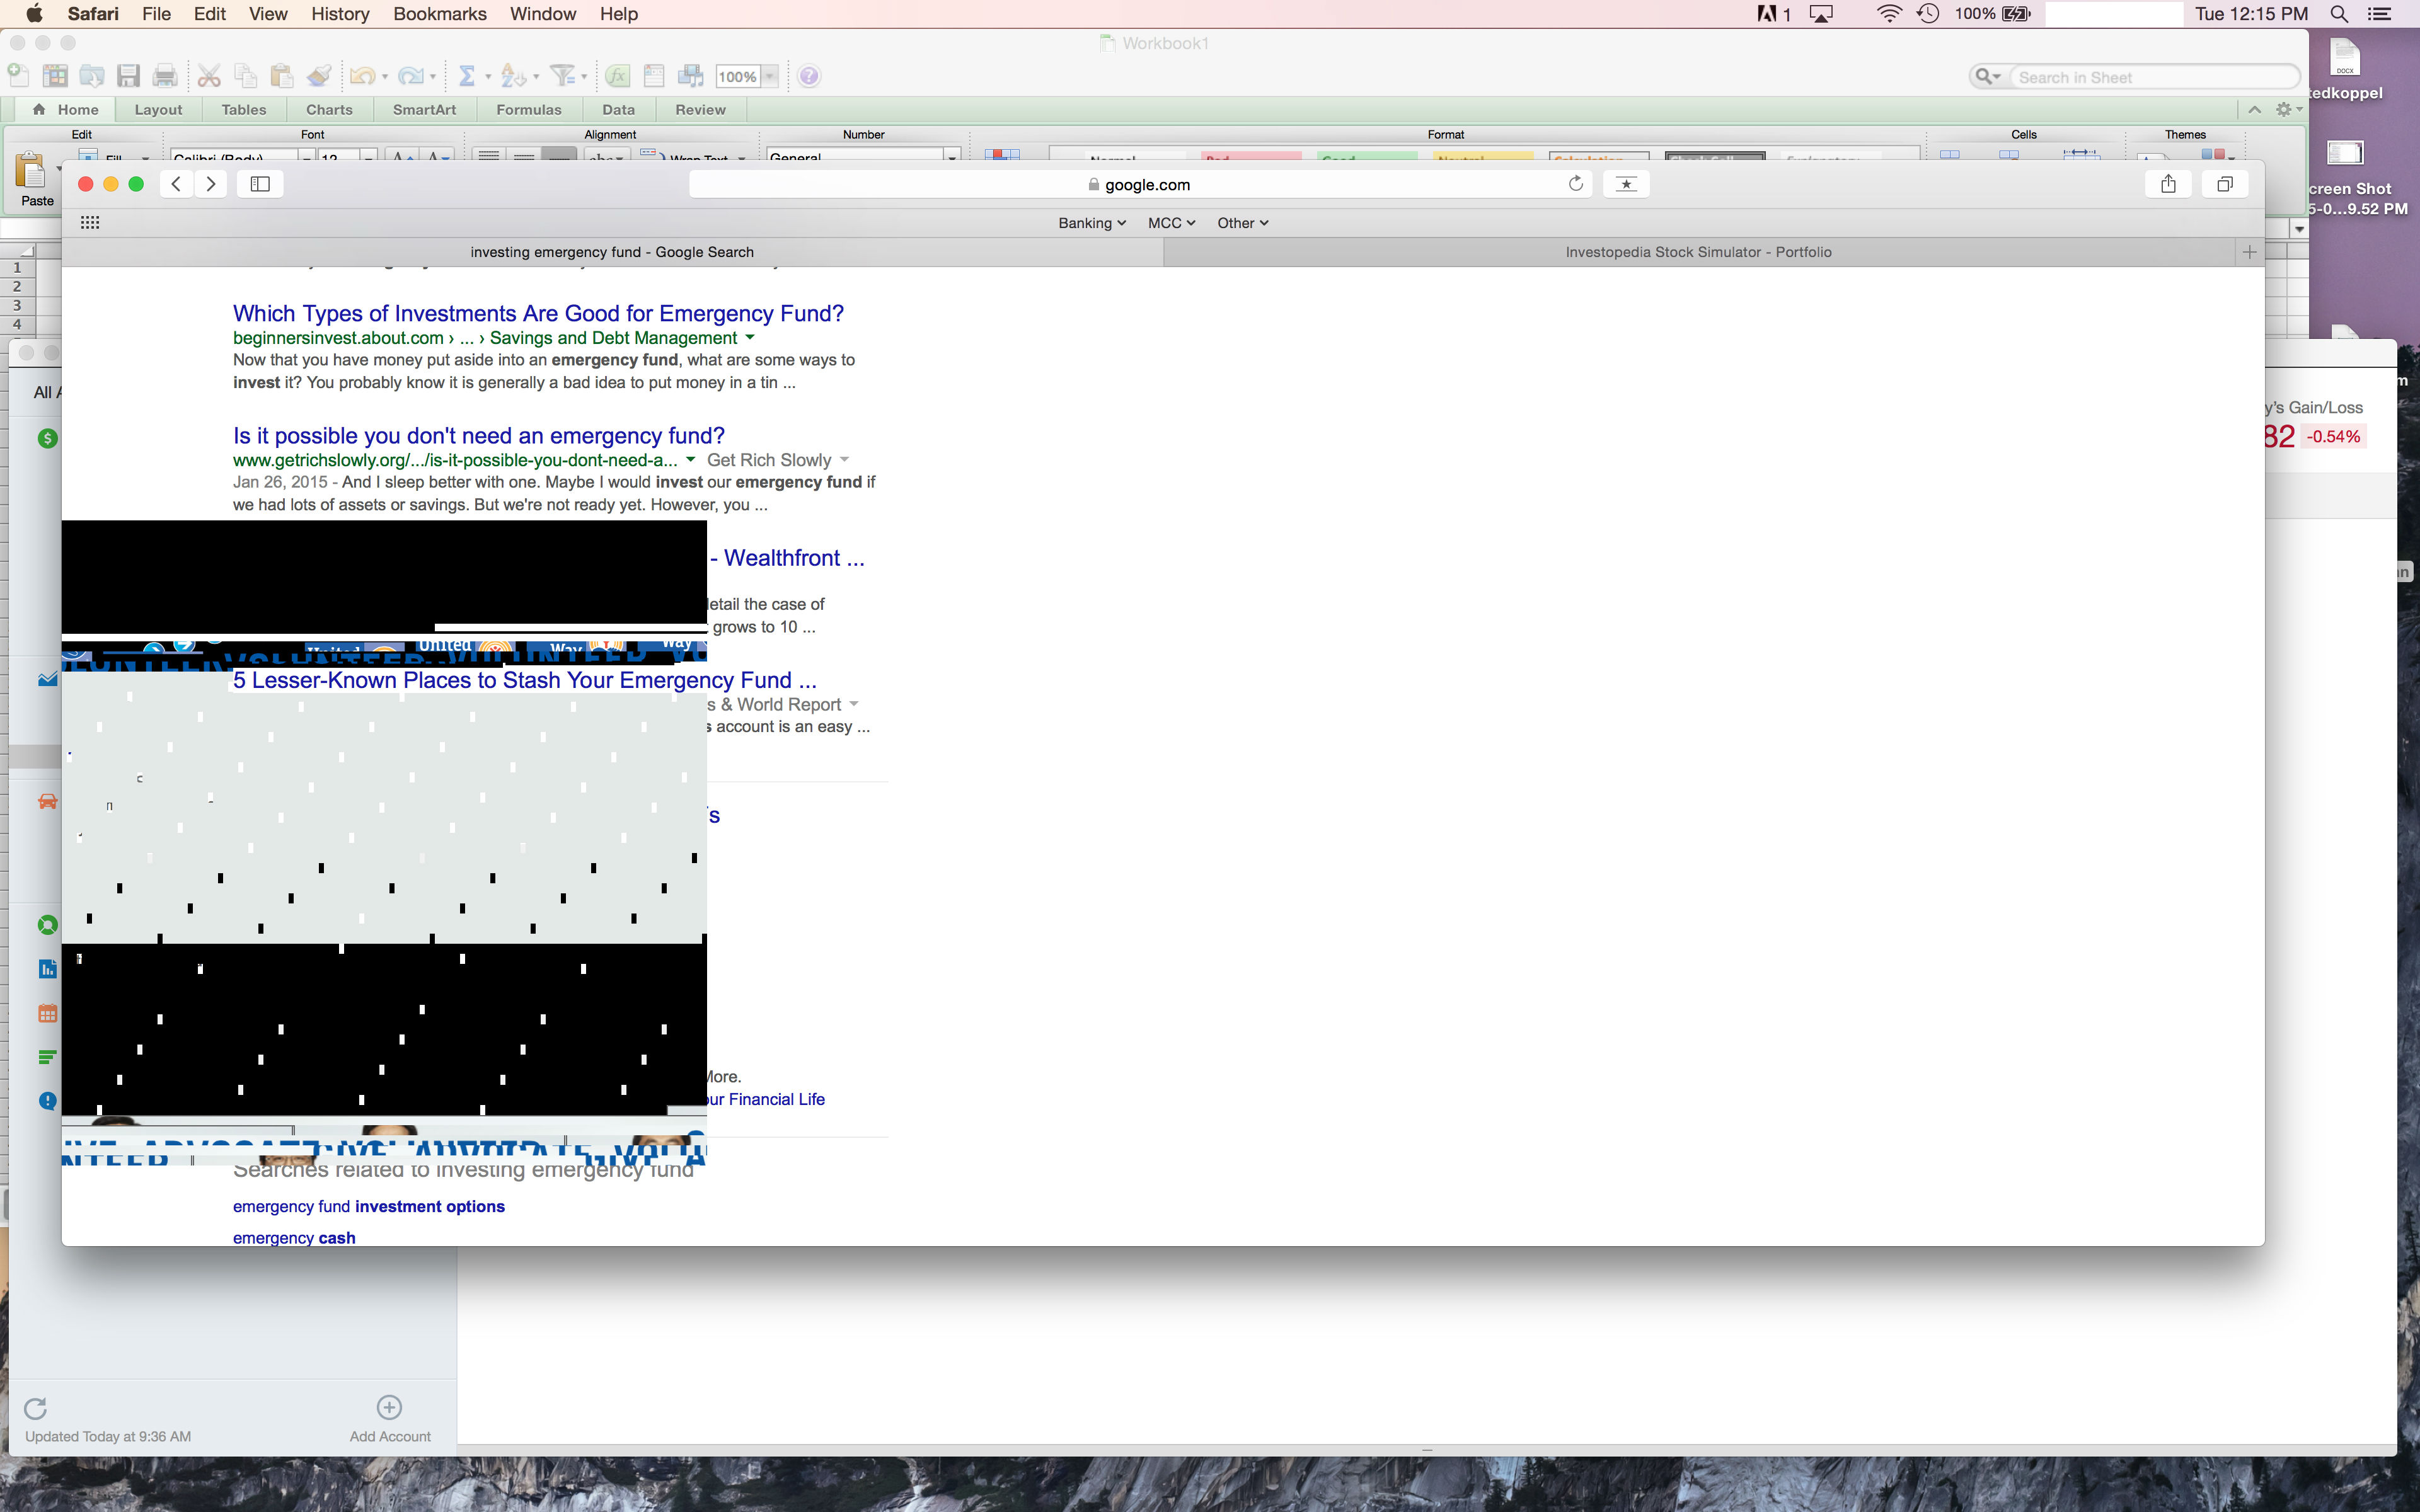Open the Excel Formula Builder fx icon
Viewport: 2420px width, 1512px height.
click(618, 75)
